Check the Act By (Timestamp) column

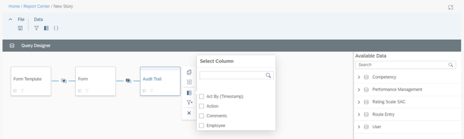tap(202, 97)
